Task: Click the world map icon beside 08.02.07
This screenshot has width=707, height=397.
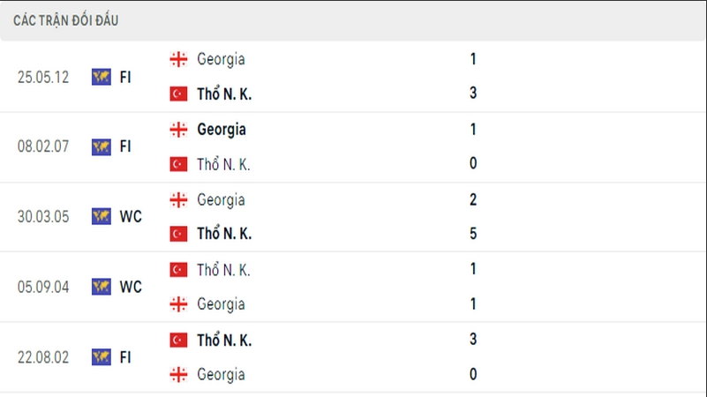Action: point(102,146)
